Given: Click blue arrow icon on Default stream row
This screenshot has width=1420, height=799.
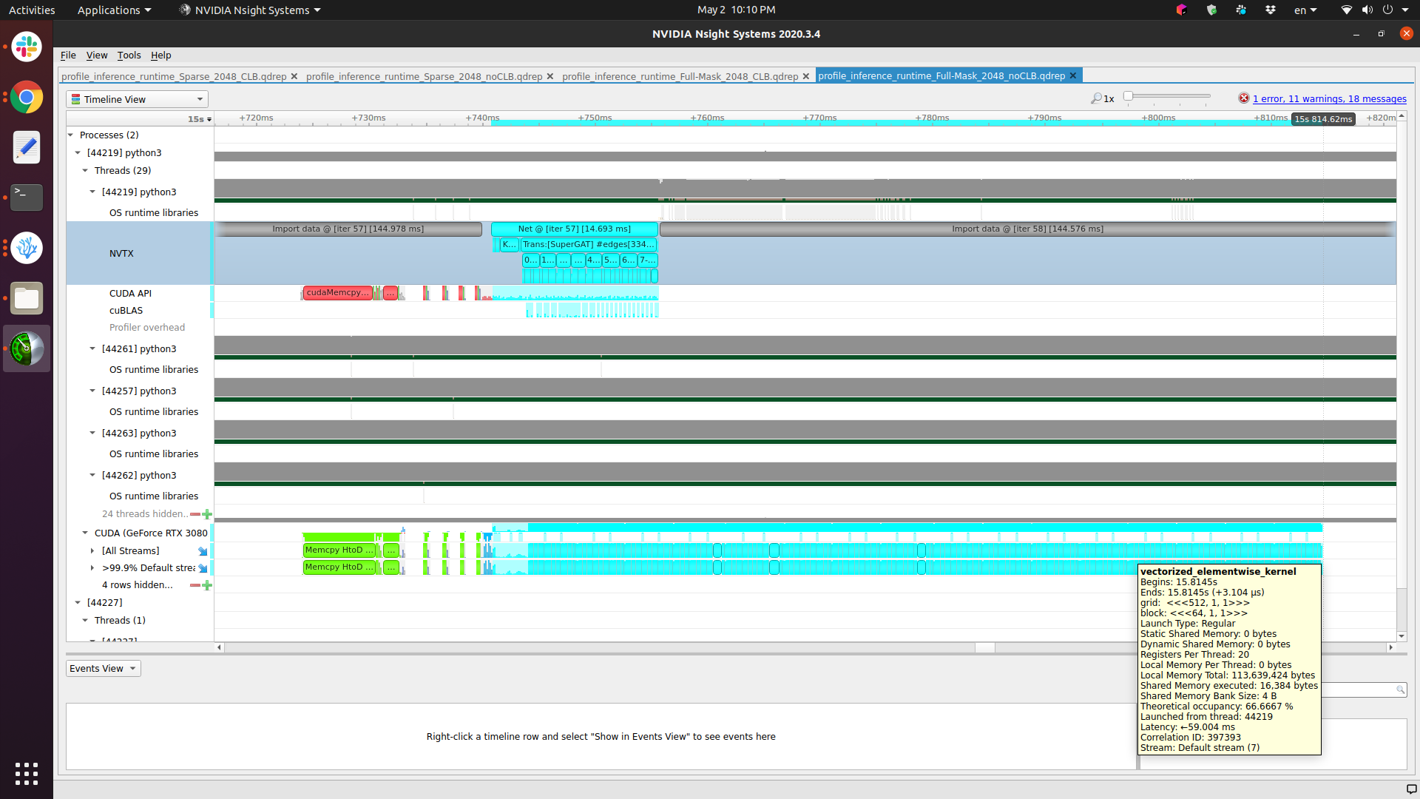Looking at the screenshot, I should point(203,568).
